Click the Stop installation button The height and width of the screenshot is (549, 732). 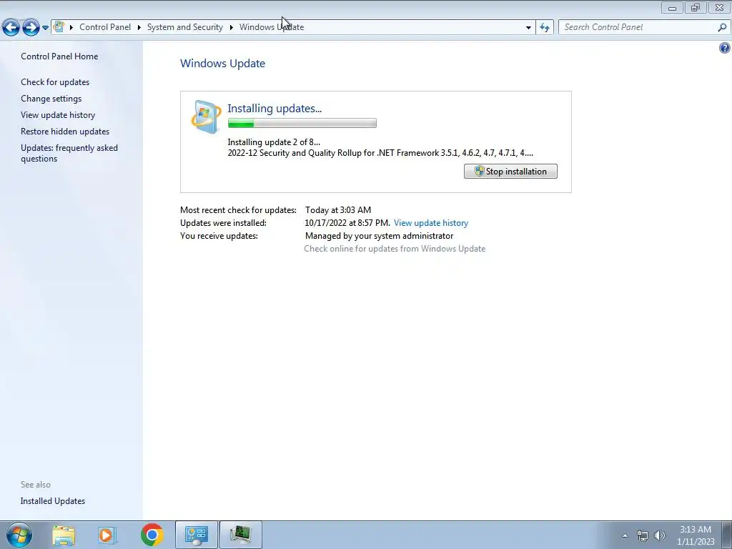pyautogui.click(x=510, y=172)
